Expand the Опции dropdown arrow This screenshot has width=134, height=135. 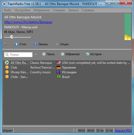tap(57, 44)
